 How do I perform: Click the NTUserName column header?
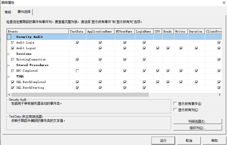(125, 31)
